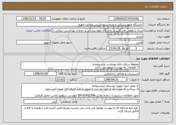Click the header title جزئیات اطلاعات نیاز
The image size is (176, 125).
pos(156,6)
